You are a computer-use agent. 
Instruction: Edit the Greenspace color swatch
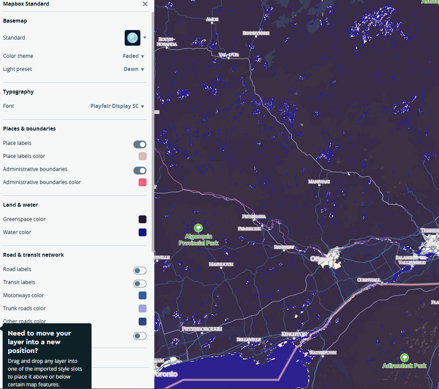143,219
